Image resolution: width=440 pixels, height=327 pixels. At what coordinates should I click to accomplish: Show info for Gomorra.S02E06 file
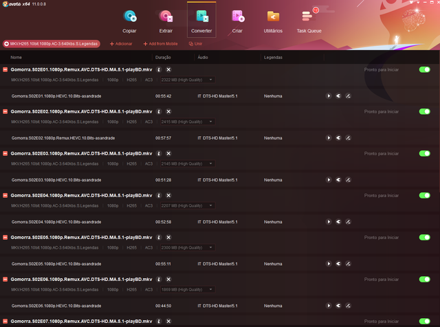(159, 280)
